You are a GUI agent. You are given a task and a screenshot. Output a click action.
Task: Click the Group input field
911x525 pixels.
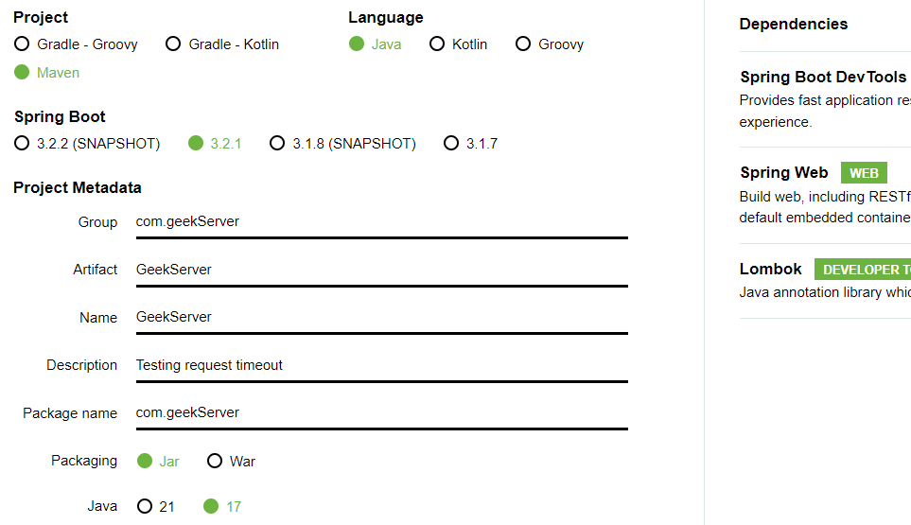381,222
